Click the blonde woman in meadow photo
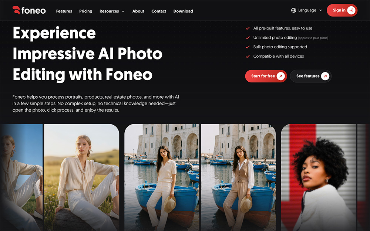370x231 pixels. click(82, 177)
